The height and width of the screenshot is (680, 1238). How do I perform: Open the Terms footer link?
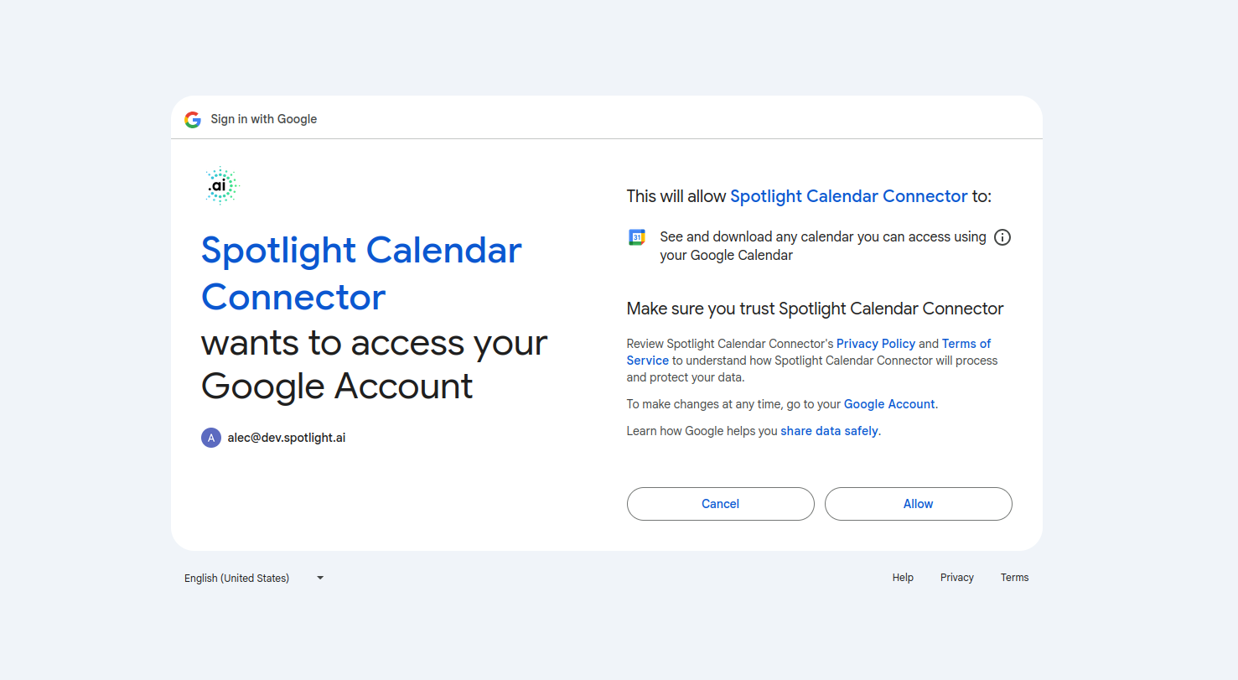[x=1015, y=578]
